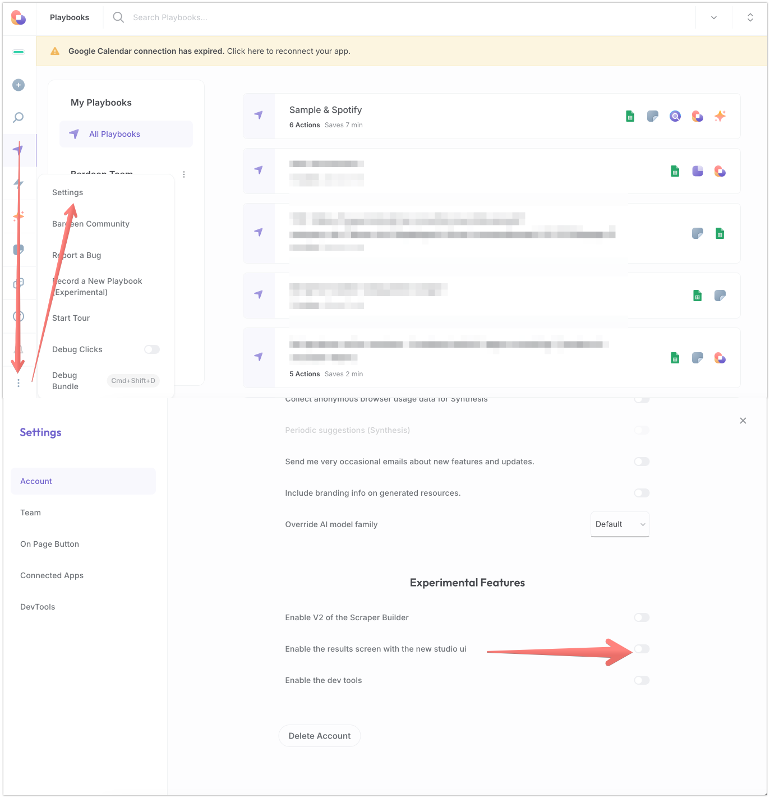Click the Cmd+Shift+D shortcut badge
The height and width of the screenshot is (798, 770).
pyautogui.click(x=133, y=381)
